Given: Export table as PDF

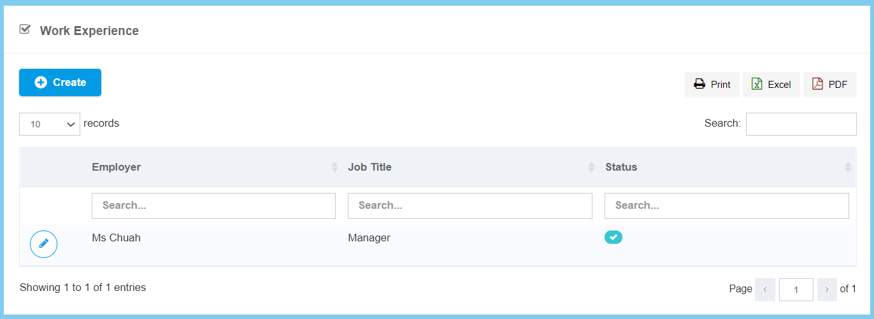Looking at the screenshot, I should [x=829, y=85].
